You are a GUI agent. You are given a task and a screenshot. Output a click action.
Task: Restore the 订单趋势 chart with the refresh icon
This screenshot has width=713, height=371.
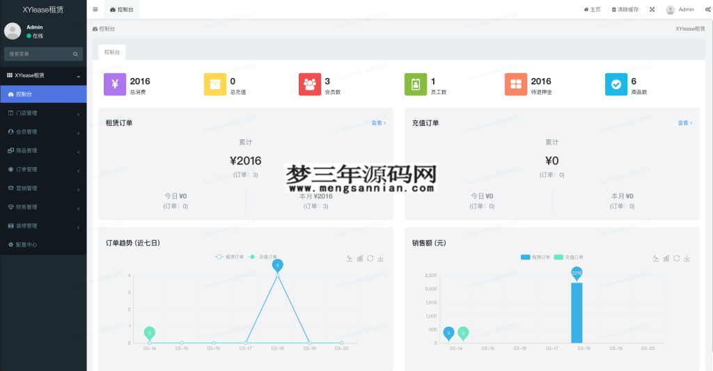370,258
